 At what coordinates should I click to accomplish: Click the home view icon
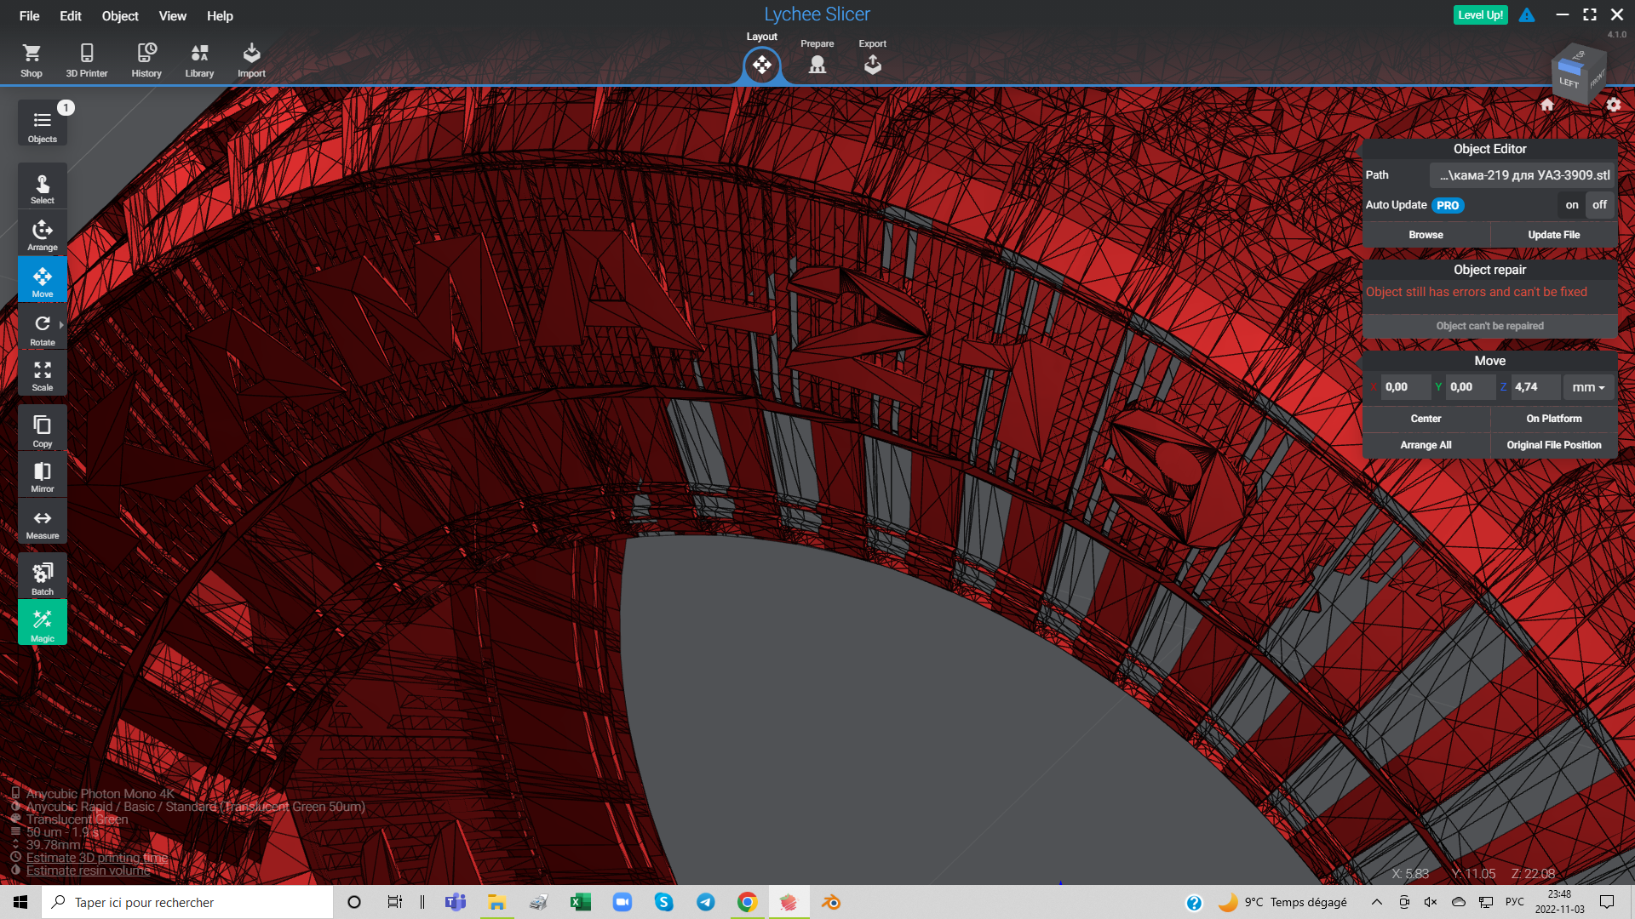1547,105
